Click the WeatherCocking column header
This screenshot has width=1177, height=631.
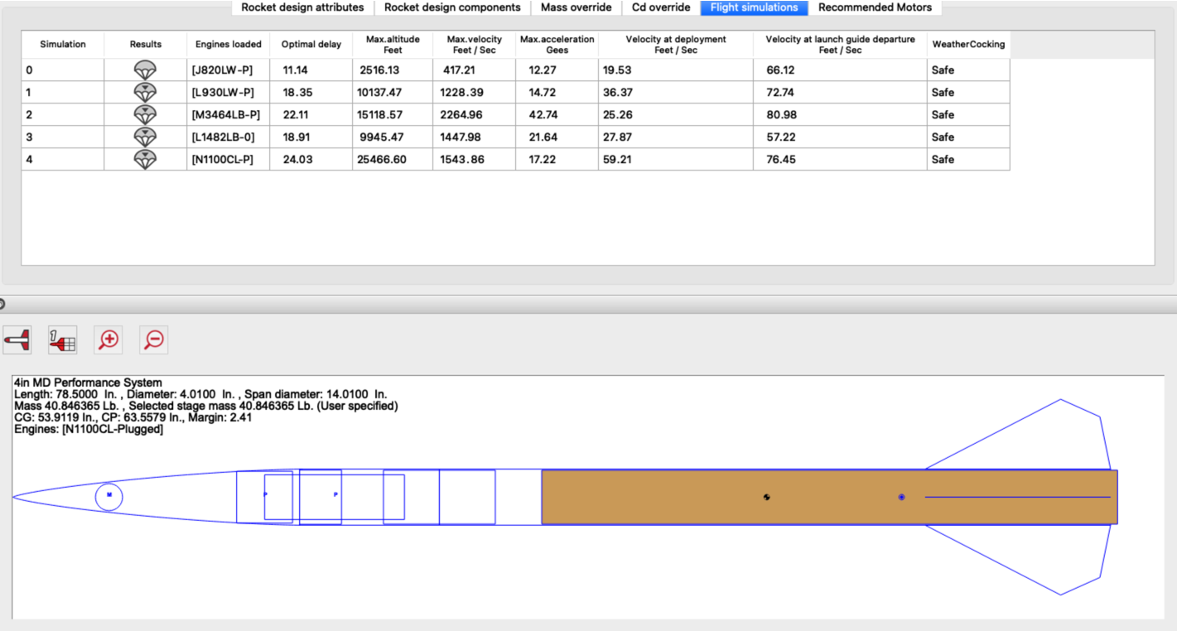pos(968,45)
